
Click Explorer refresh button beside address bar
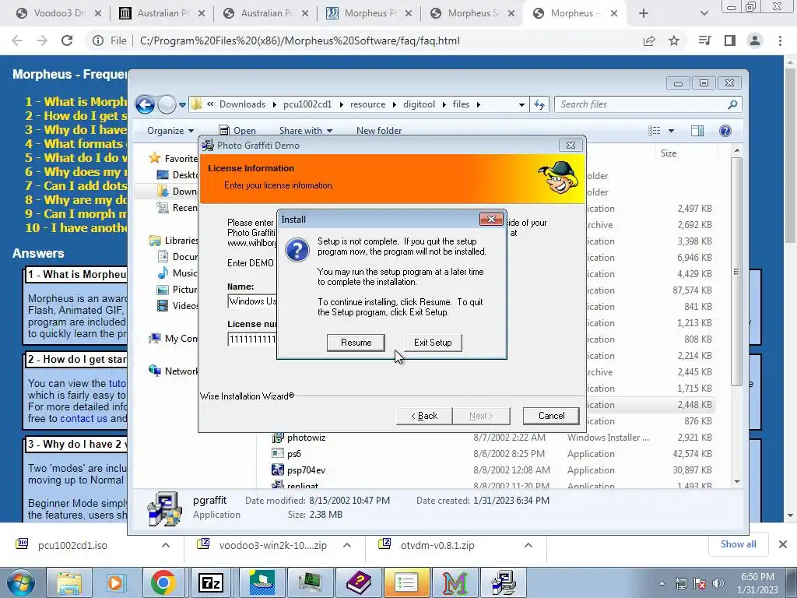pyautogui.click(x=539, y=105)
